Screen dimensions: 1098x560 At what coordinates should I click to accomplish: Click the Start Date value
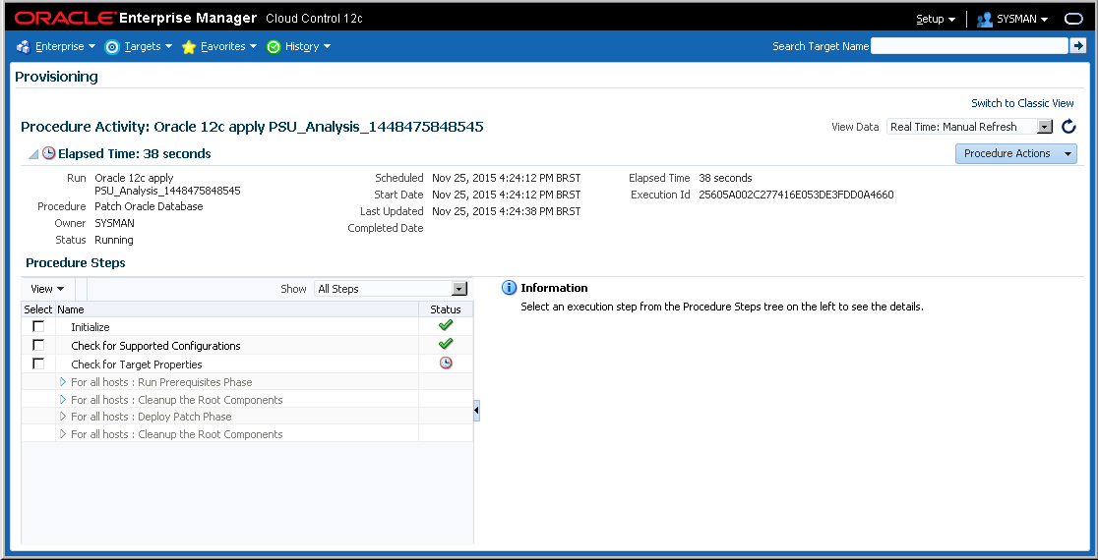pos(507,195)
